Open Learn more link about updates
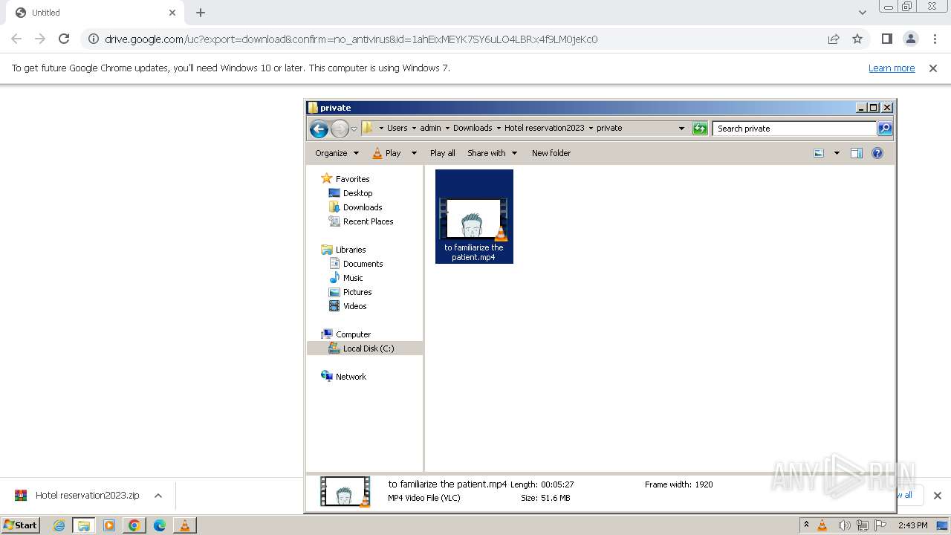The height and width of the screenshot is (535, 951). coord(892,68)
